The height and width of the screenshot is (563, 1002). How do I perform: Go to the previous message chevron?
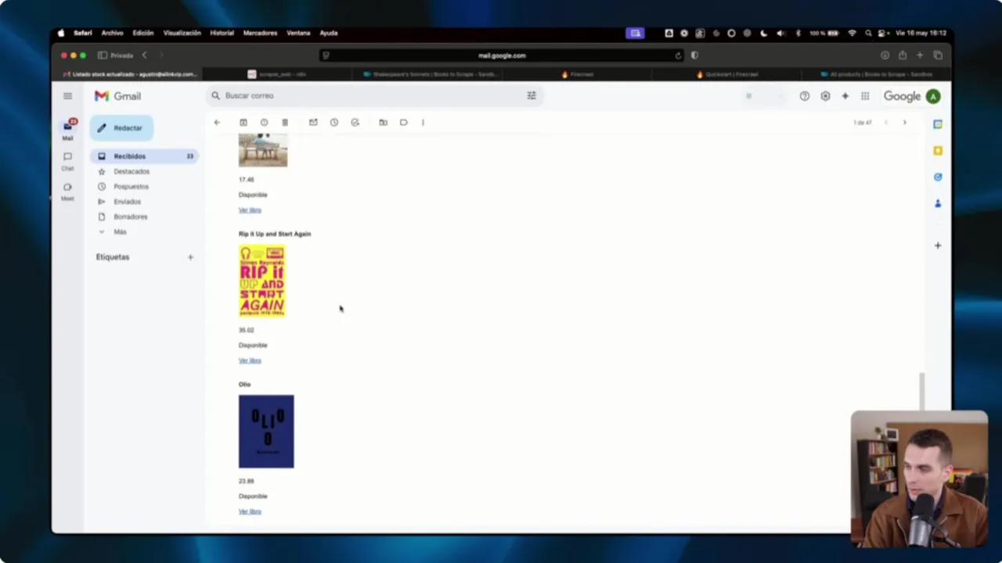click(x=886, y=123)
